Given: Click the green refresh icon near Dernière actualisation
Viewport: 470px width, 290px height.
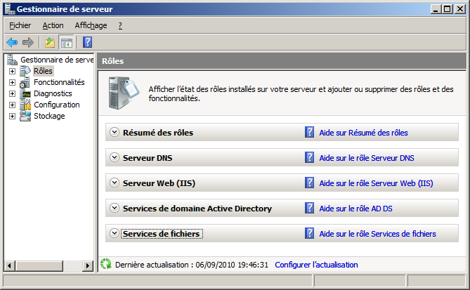Looking at the screenshot, I should pos(106,265).
